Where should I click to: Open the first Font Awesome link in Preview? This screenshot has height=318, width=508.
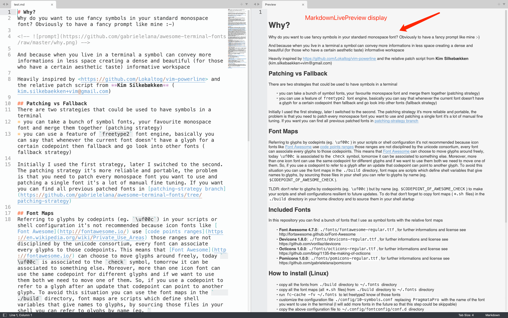(x=298, y=147)
